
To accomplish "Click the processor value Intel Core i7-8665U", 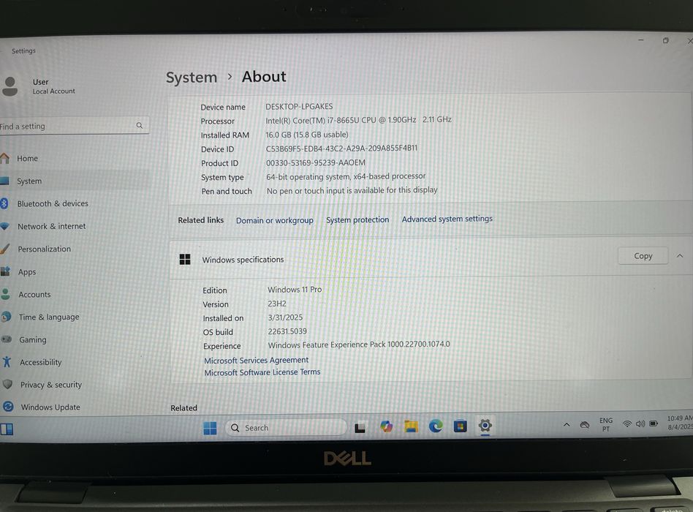I will pos(358,120).
